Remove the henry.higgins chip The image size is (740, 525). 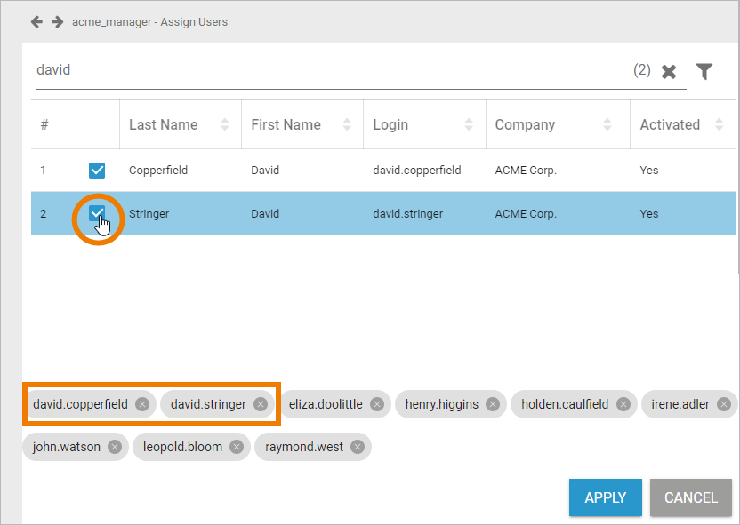493,404
